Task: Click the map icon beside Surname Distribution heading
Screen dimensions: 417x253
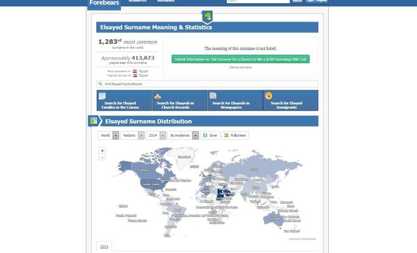Action: pos(93,121)
